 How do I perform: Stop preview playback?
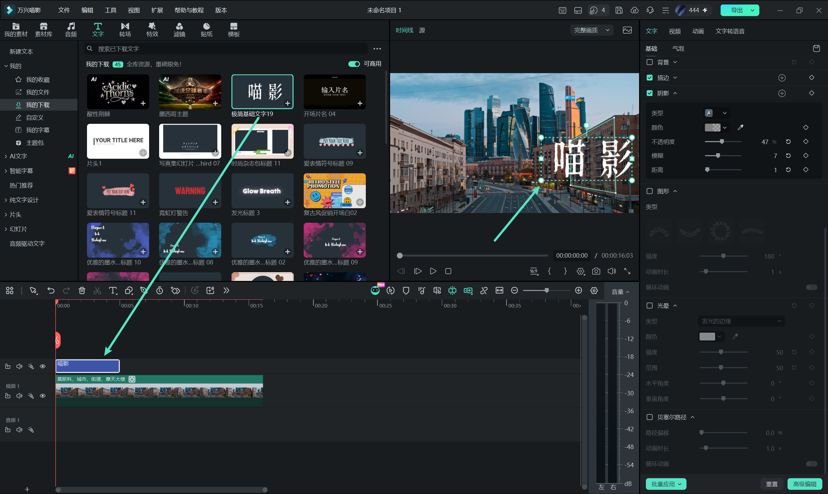(x=448, y=271)
